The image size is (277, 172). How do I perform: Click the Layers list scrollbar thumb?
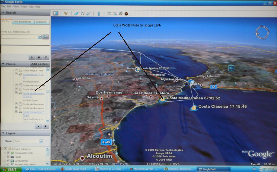coord(48,153)
